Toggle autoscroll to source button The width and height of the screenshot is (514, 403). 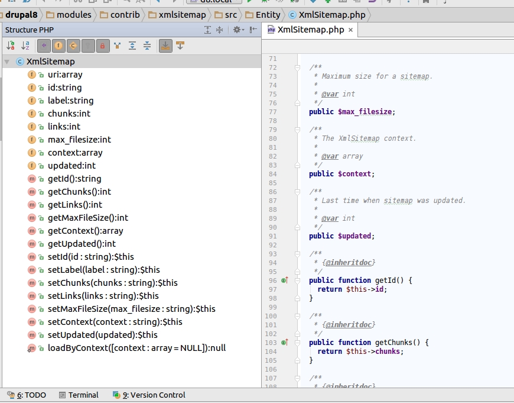[165, 46]
